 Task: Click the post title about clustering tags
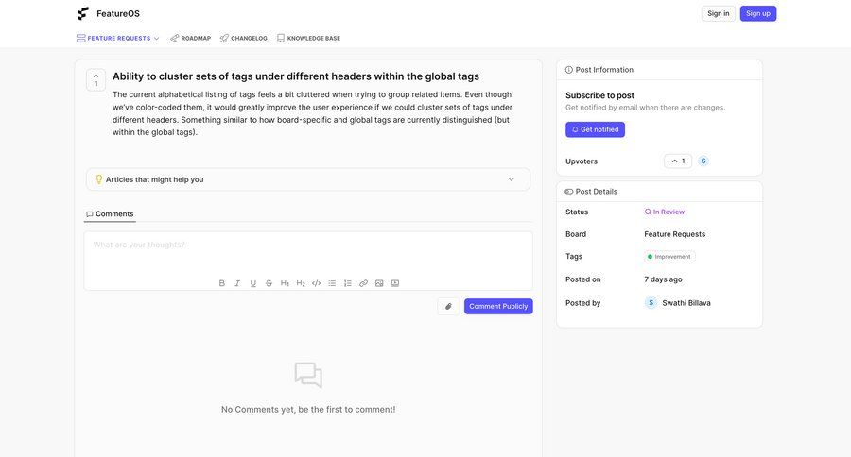coord(296,76)
